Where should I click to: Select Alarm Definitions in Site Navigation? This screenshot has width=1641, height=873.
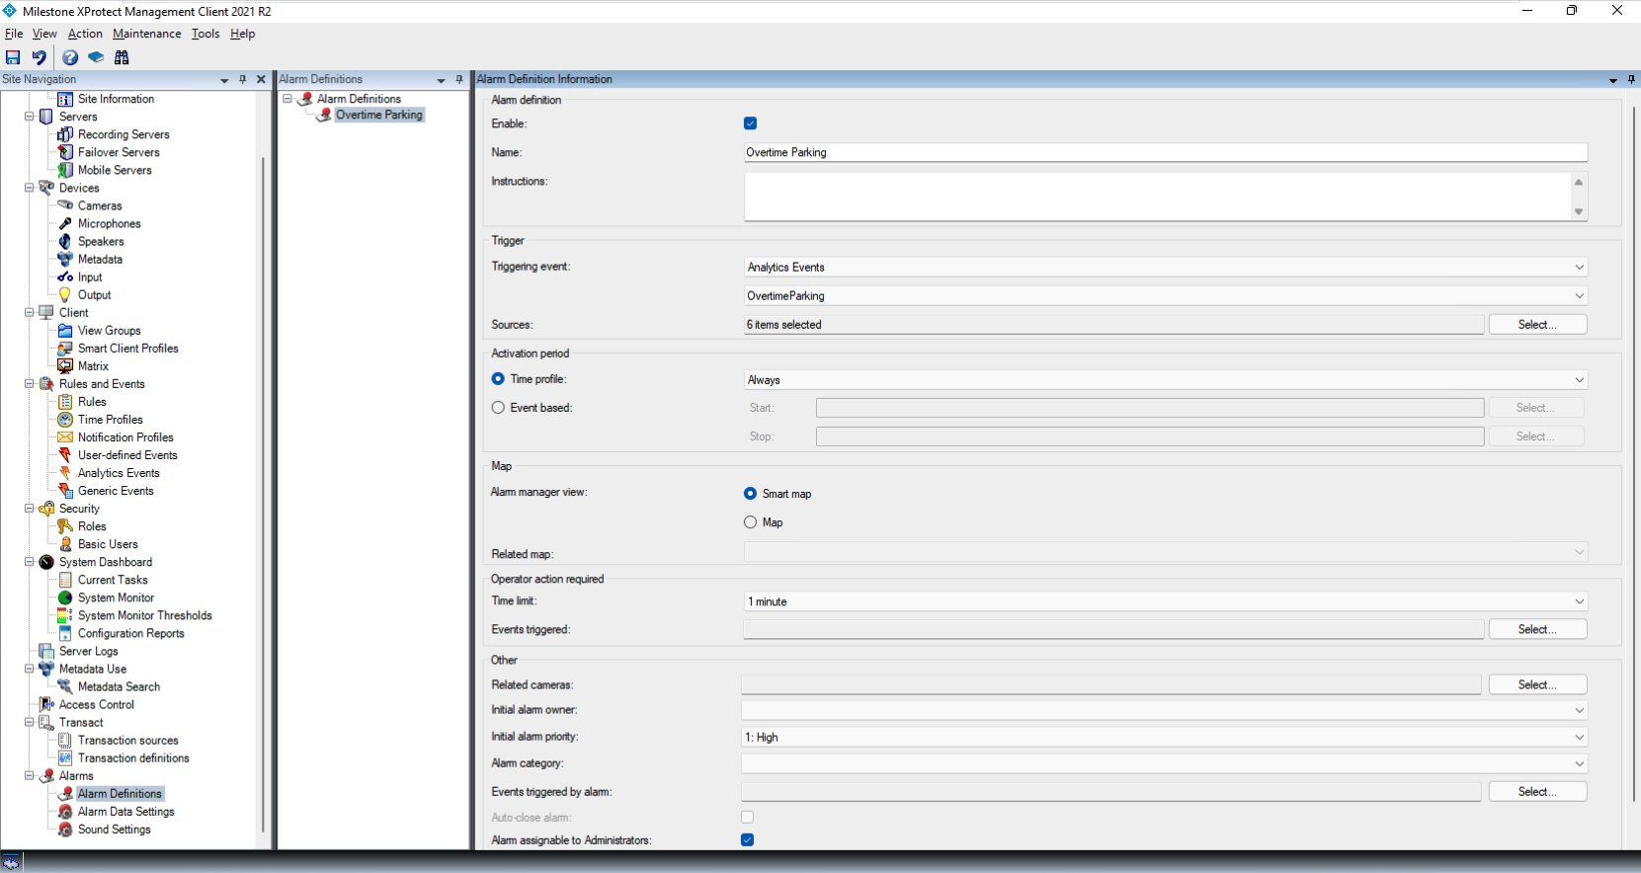(x=120, y=793)
